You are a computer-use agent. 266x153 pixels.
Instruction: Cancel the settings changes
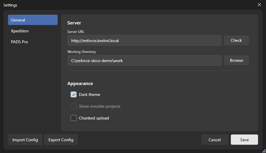click(215, 140)
